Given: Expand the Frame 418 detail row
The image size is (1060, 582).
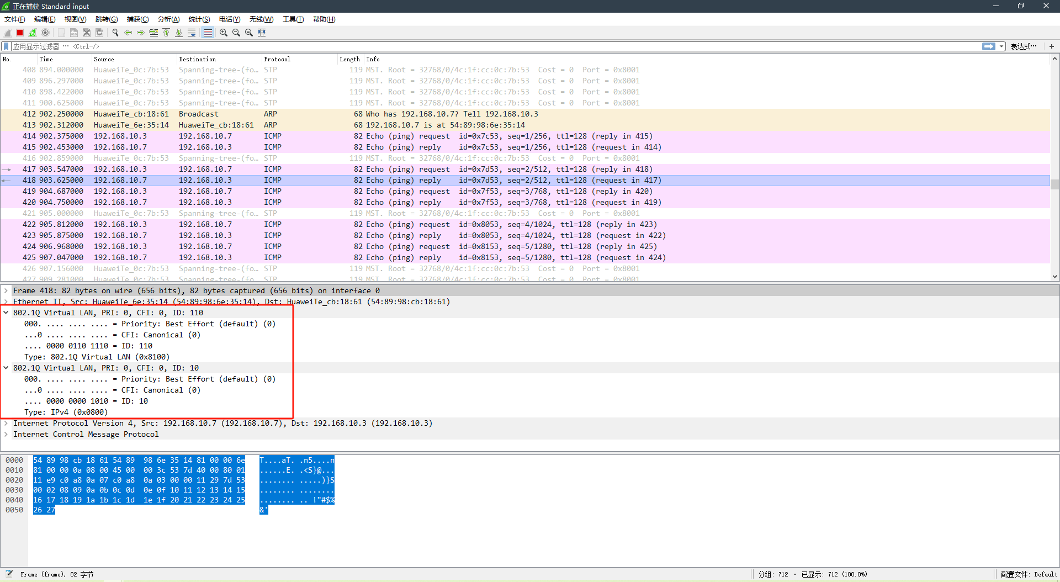Looking at the screenshot, I should coord(6,290).
